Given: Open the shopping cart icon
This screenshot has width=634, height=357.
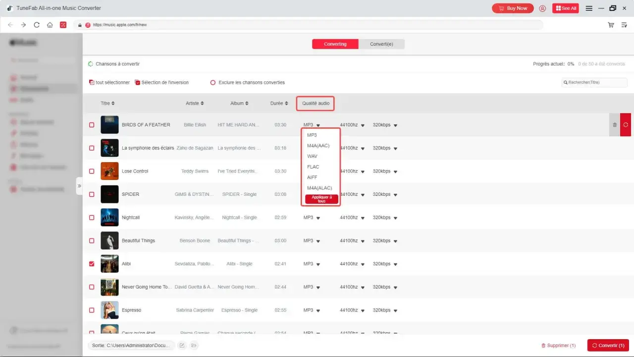Looking at the screenshot, I should [x=611, y=25].
